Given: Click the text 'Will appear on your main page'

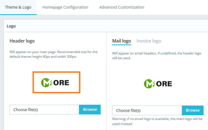Looking at the screenshot, I should [33, 52].
